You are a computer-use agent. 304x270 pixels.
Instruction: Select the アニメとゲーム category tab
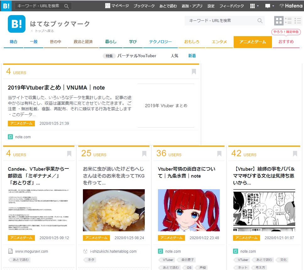(252, 42)
